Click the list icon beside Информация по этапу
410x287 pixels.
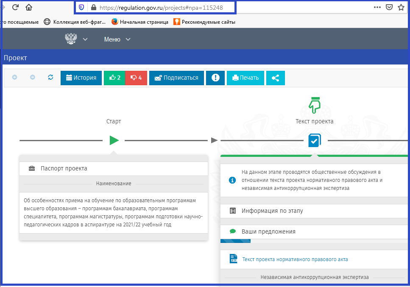tap(232, 211)
